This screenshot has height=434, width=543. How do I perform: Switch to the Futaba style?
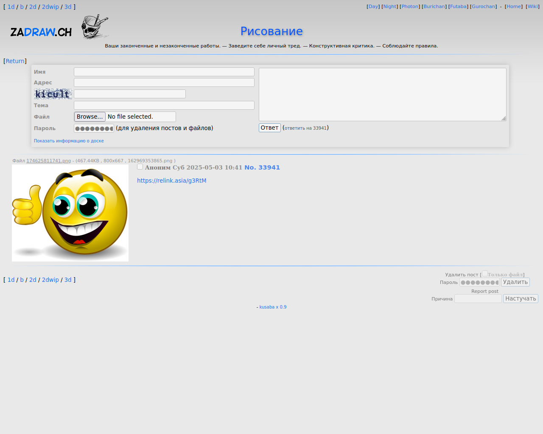click(x=458, y=6)
